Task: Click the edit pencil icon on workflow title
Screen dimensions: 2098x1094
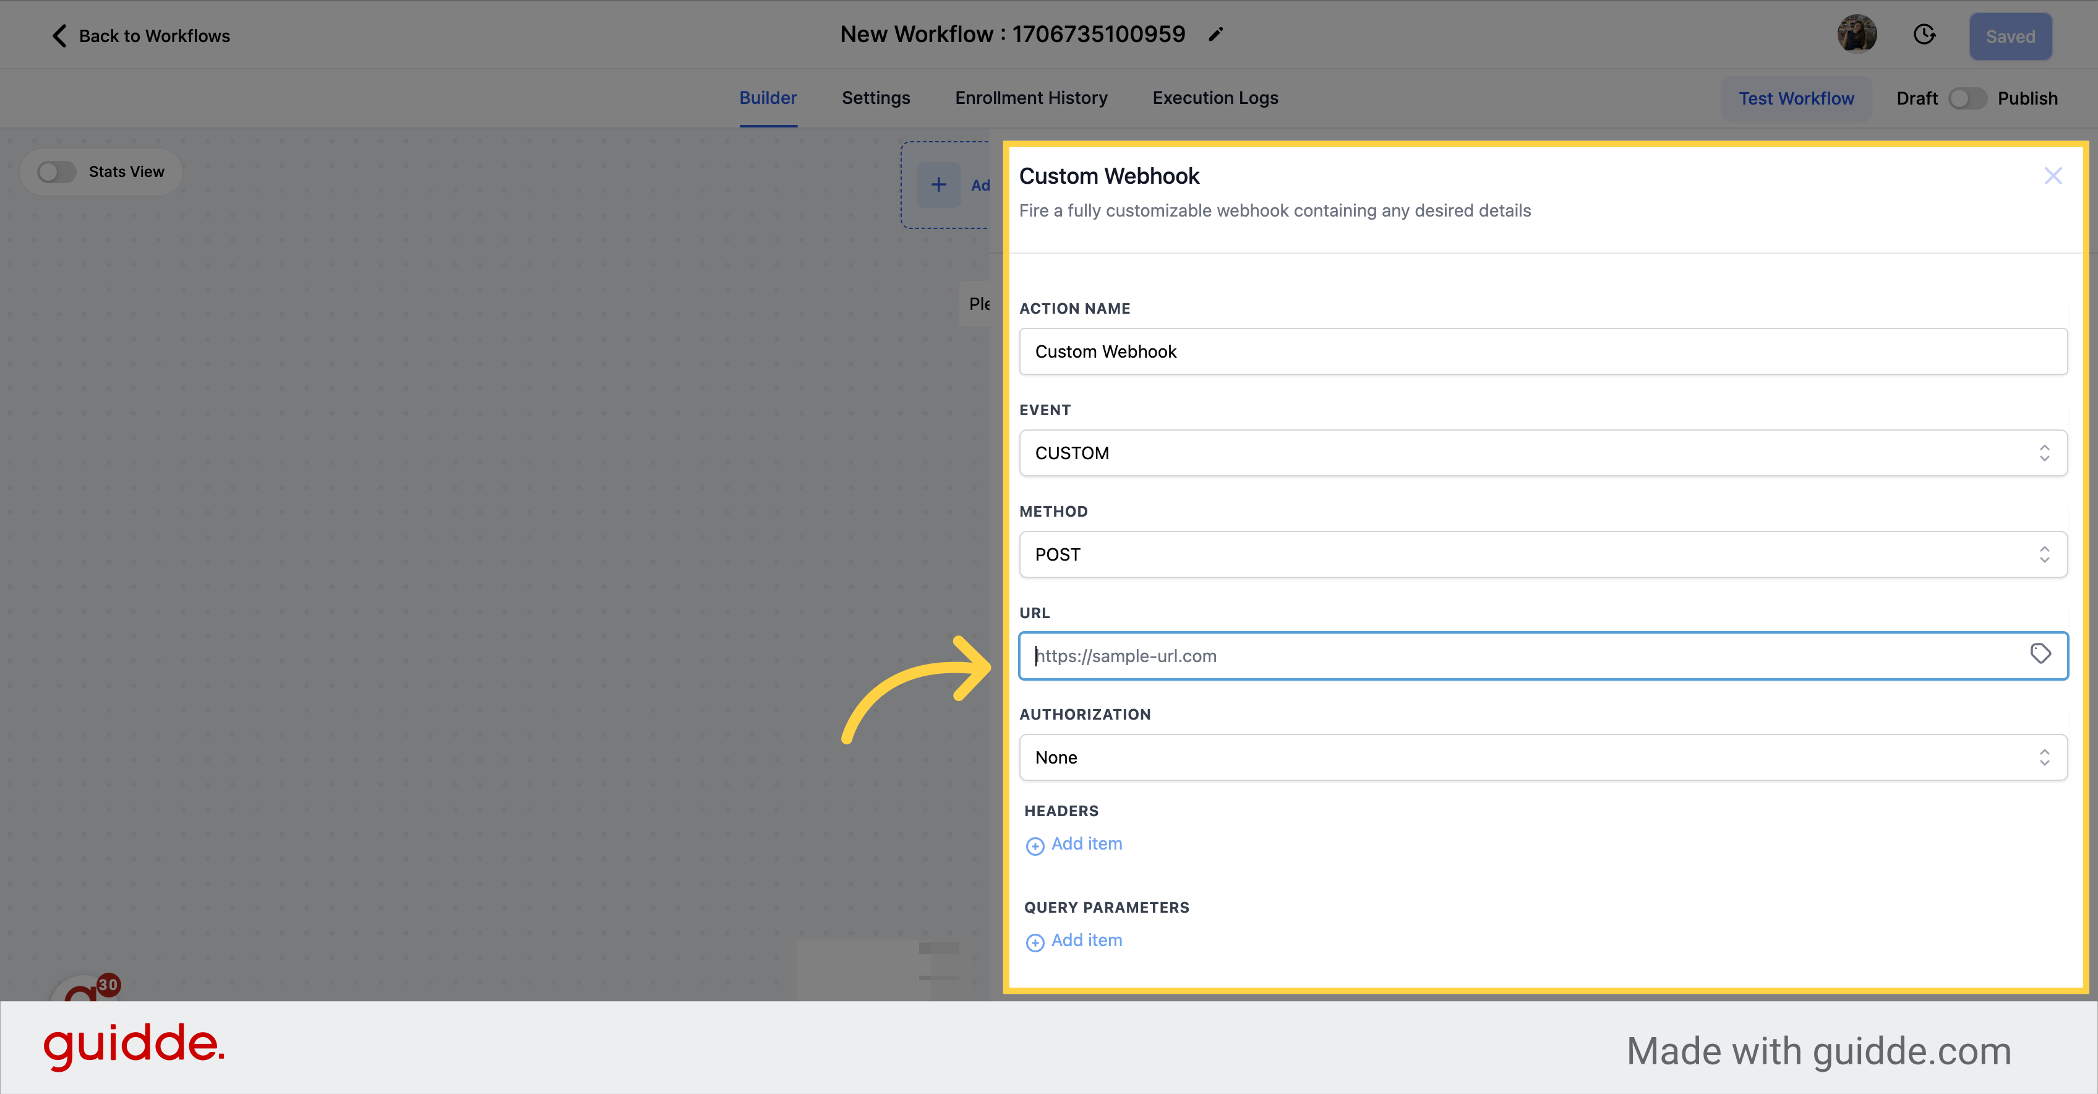Action: click(x=1220, y=35)
